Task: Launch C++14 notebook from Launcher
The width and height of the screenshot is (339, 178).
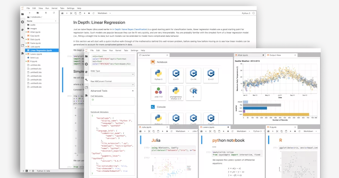Action: coord(193,75)
